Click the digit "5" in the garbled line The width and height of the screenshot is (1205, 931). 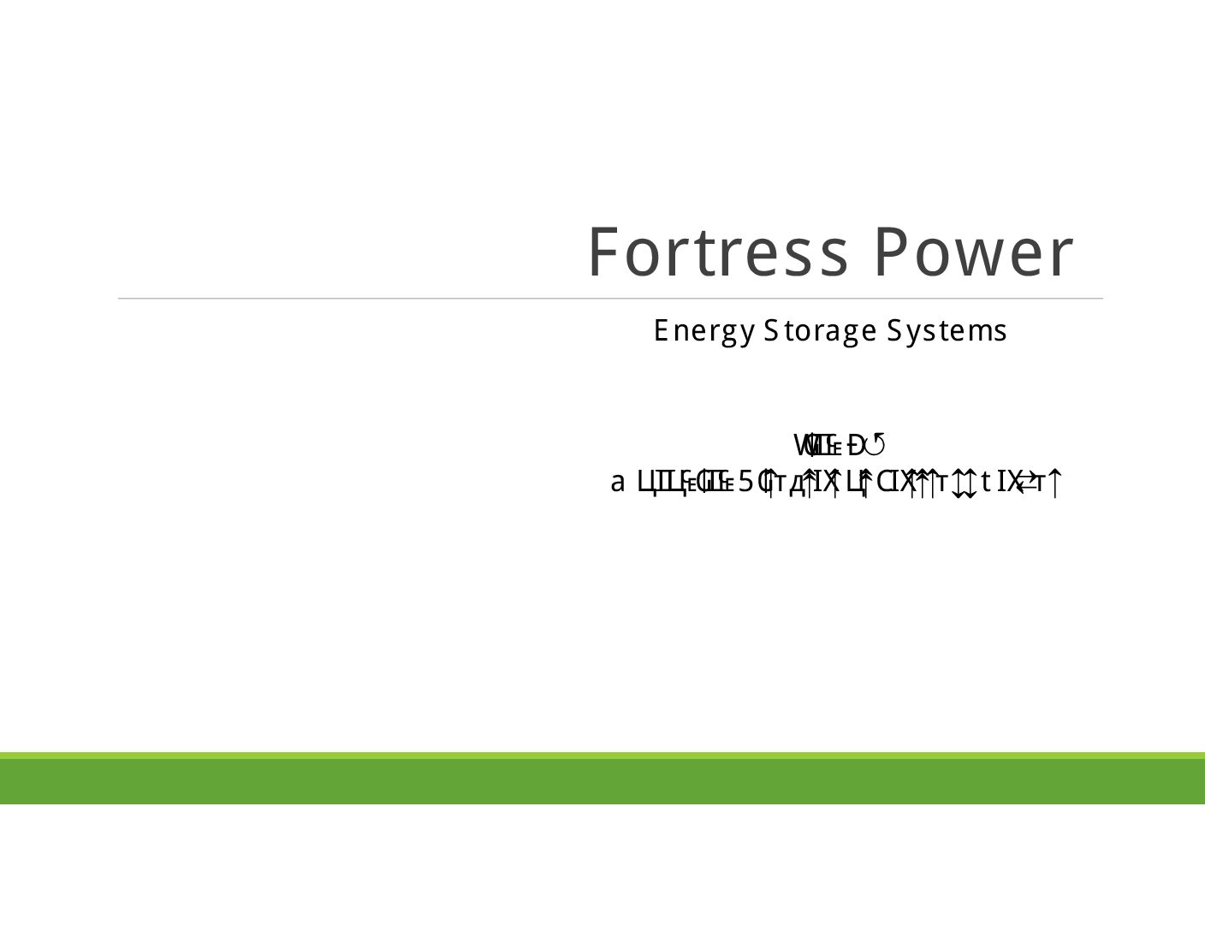tap(745, 483)
